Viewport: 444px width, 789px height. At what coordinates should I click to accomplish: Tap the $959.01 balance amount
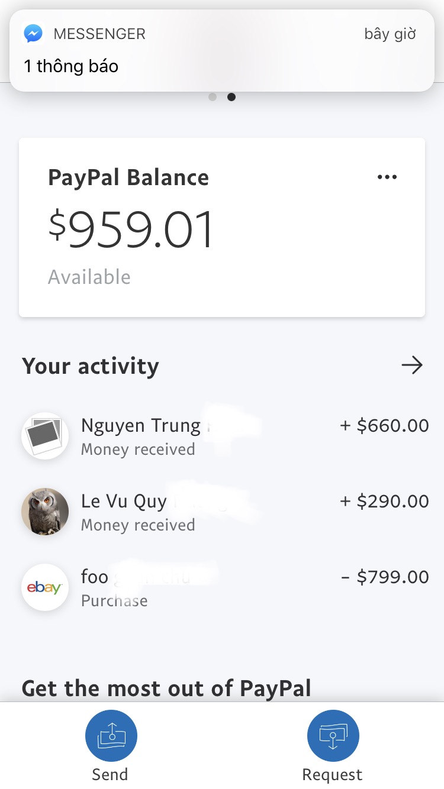click(131, 230)
